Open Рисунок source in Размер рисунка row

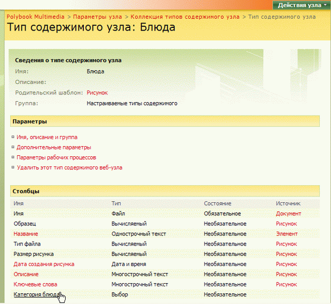pyautogui.click(x=287, y=254)
